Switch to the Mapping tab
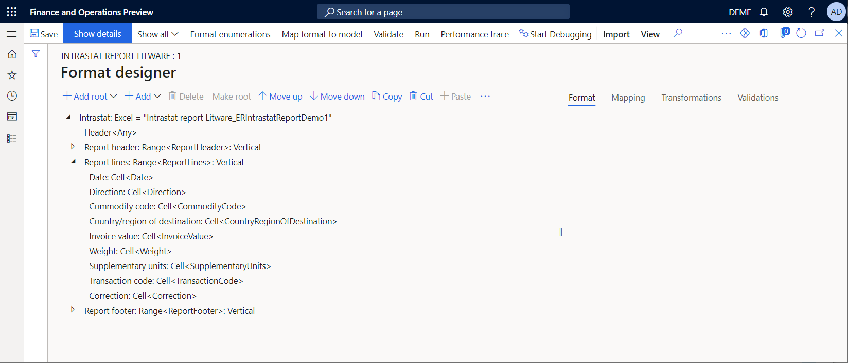 pos(628,98)
